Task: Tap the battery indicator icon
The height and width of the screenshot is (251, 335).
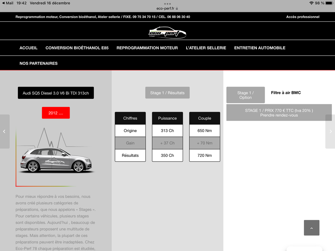Action: point(329,3)
